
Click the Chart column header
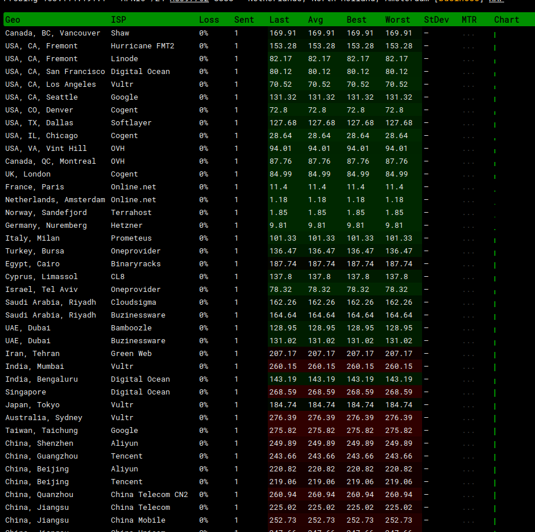click(x=506, y=20)
